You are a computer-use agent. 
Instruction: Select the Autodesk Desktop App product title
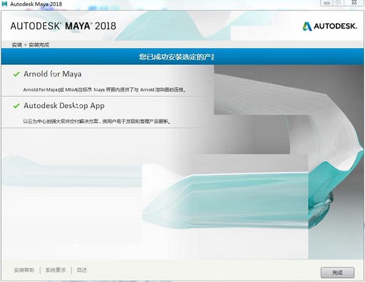(x=64, y=106)
